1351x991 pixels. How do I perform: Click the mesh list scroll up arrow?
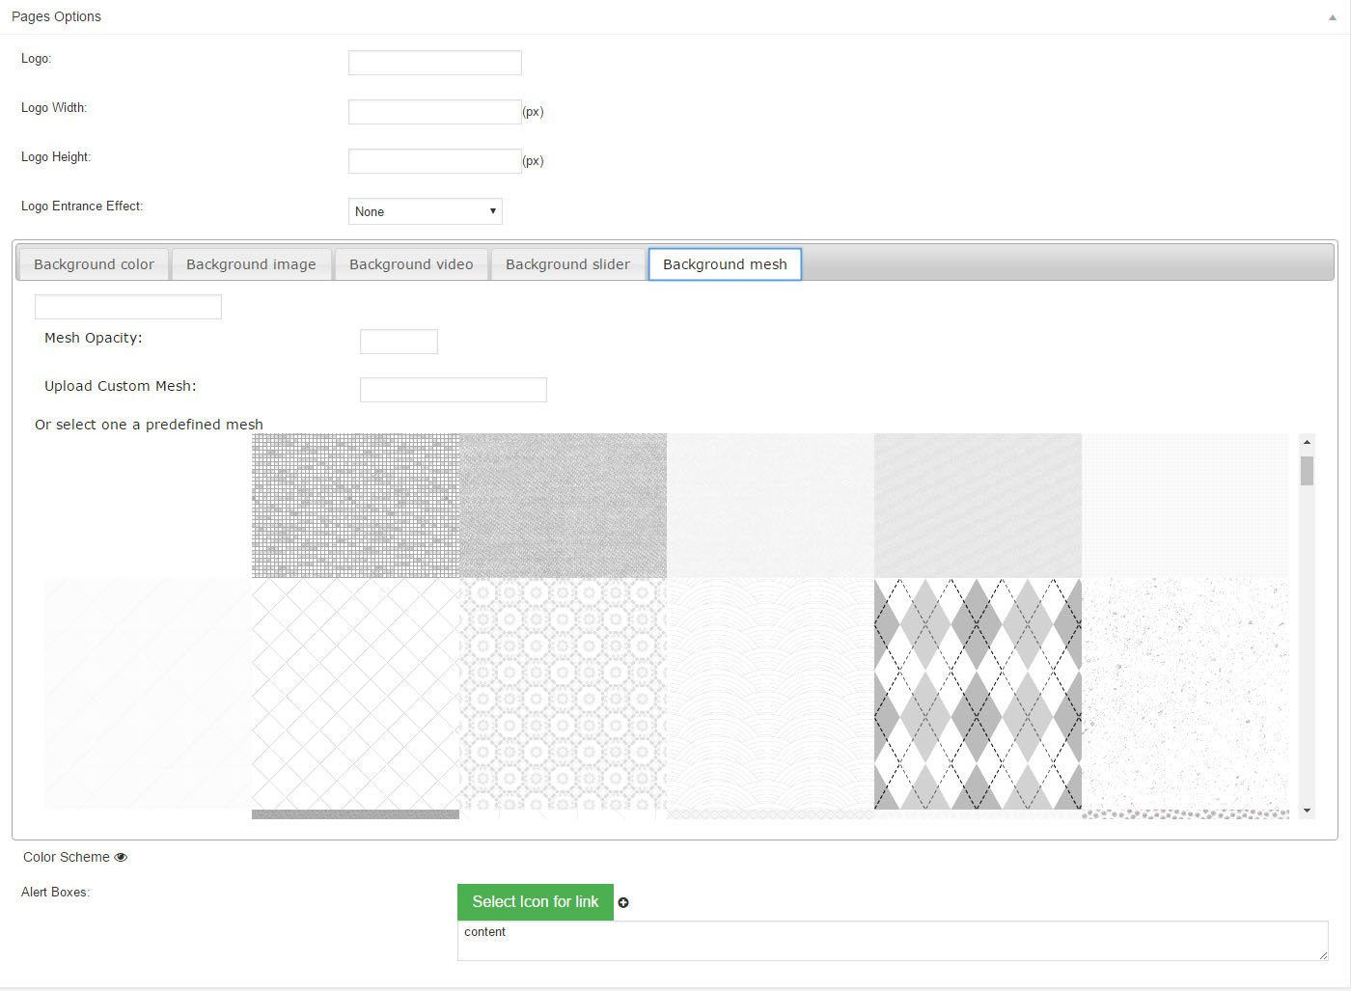[1307, 442]
